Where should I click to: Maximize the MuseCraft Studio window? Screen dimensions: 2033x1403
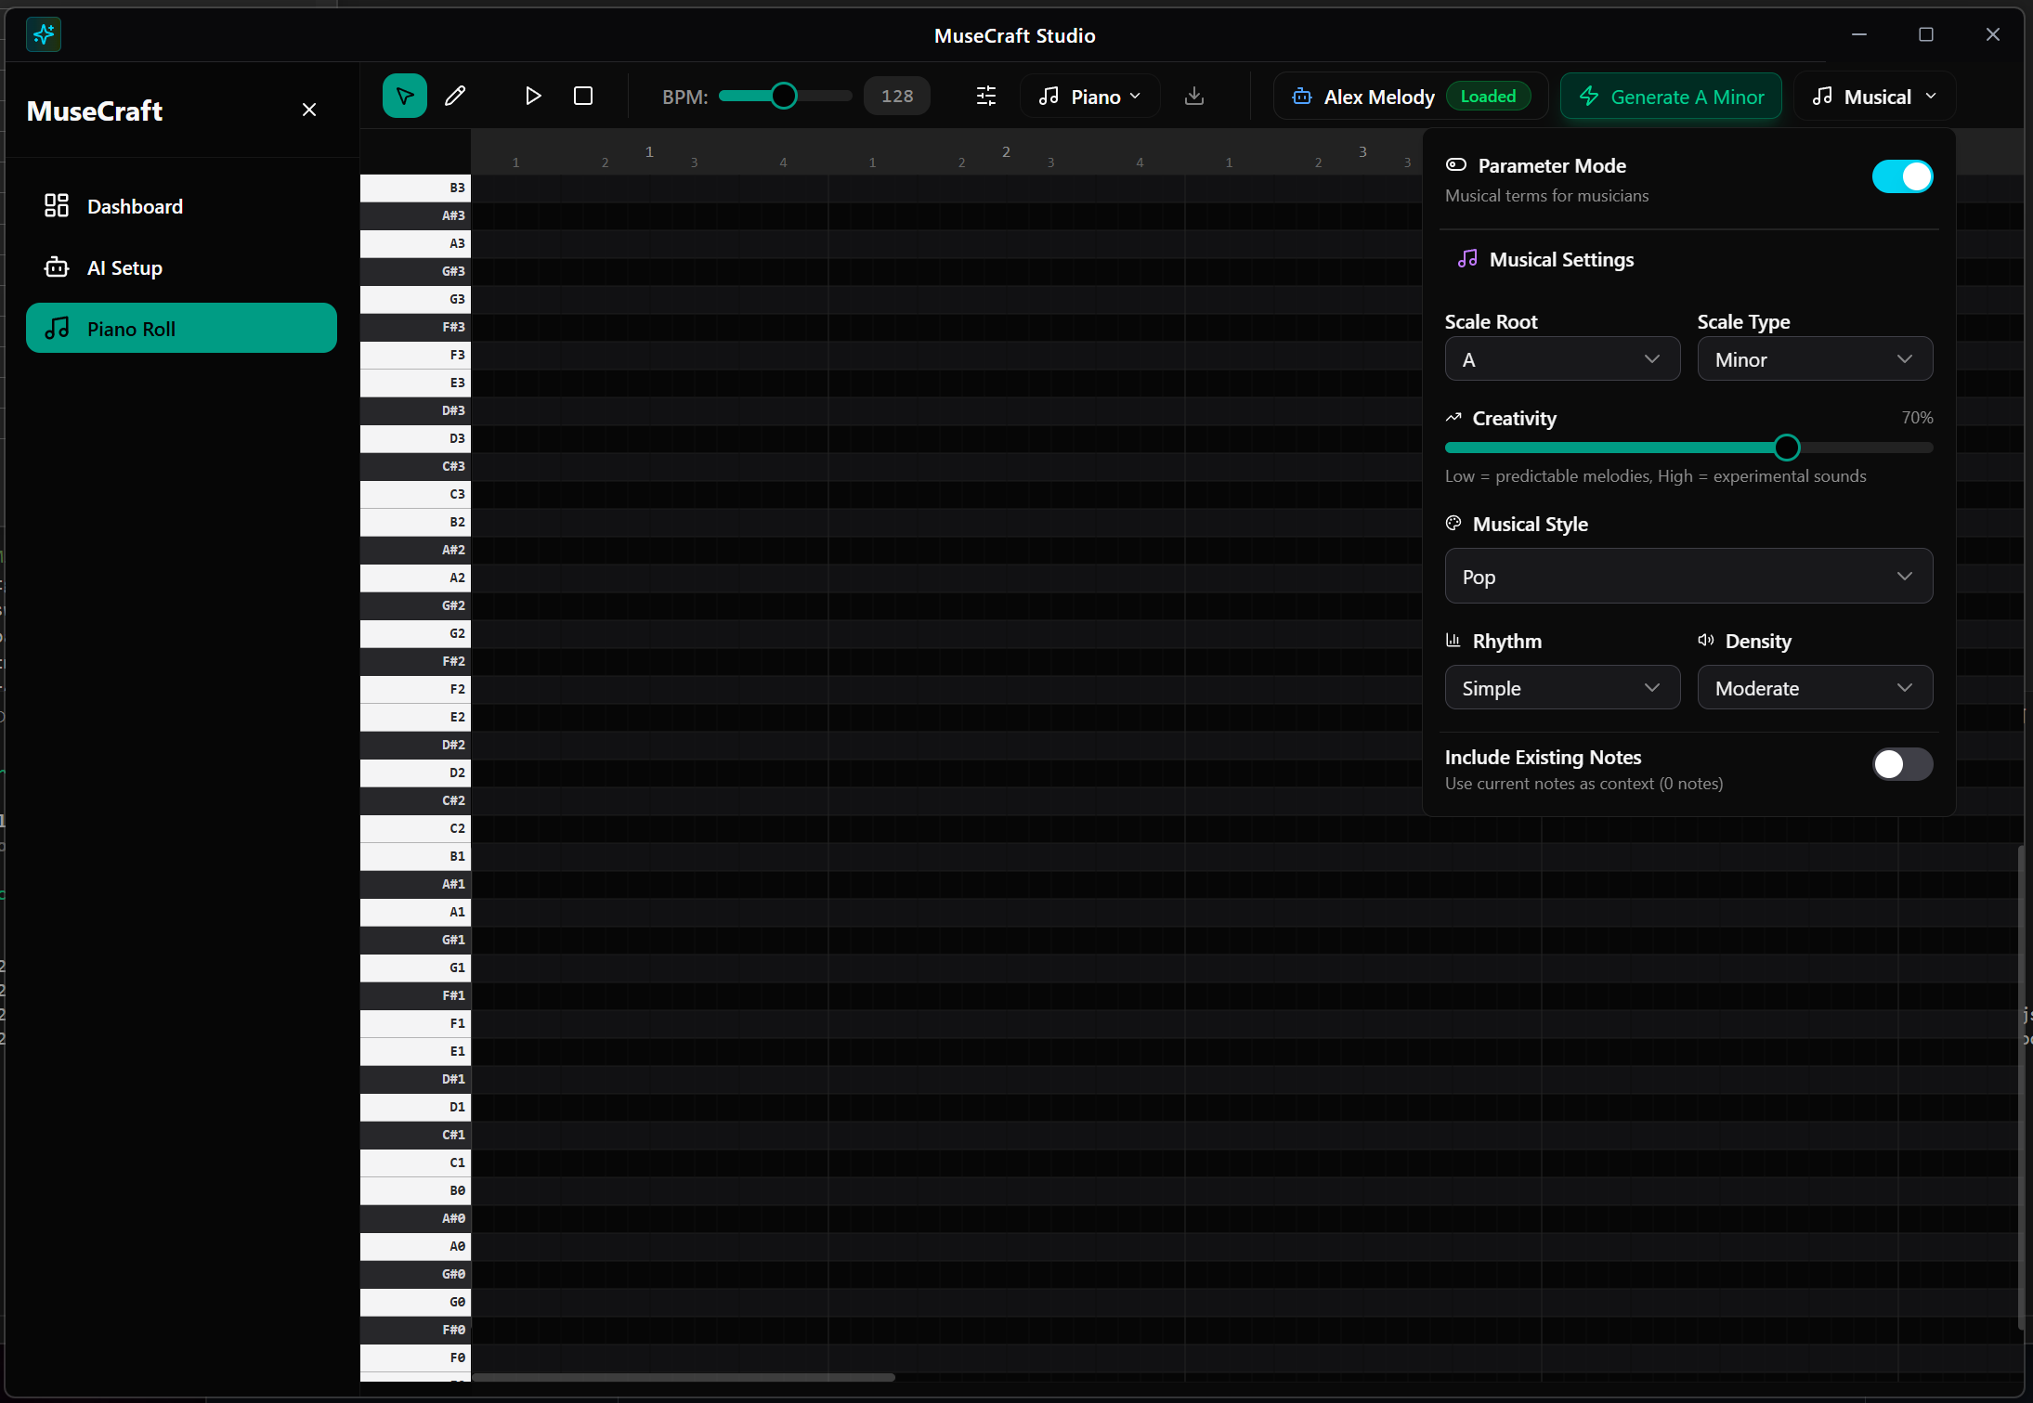[x=1926, y=34]
